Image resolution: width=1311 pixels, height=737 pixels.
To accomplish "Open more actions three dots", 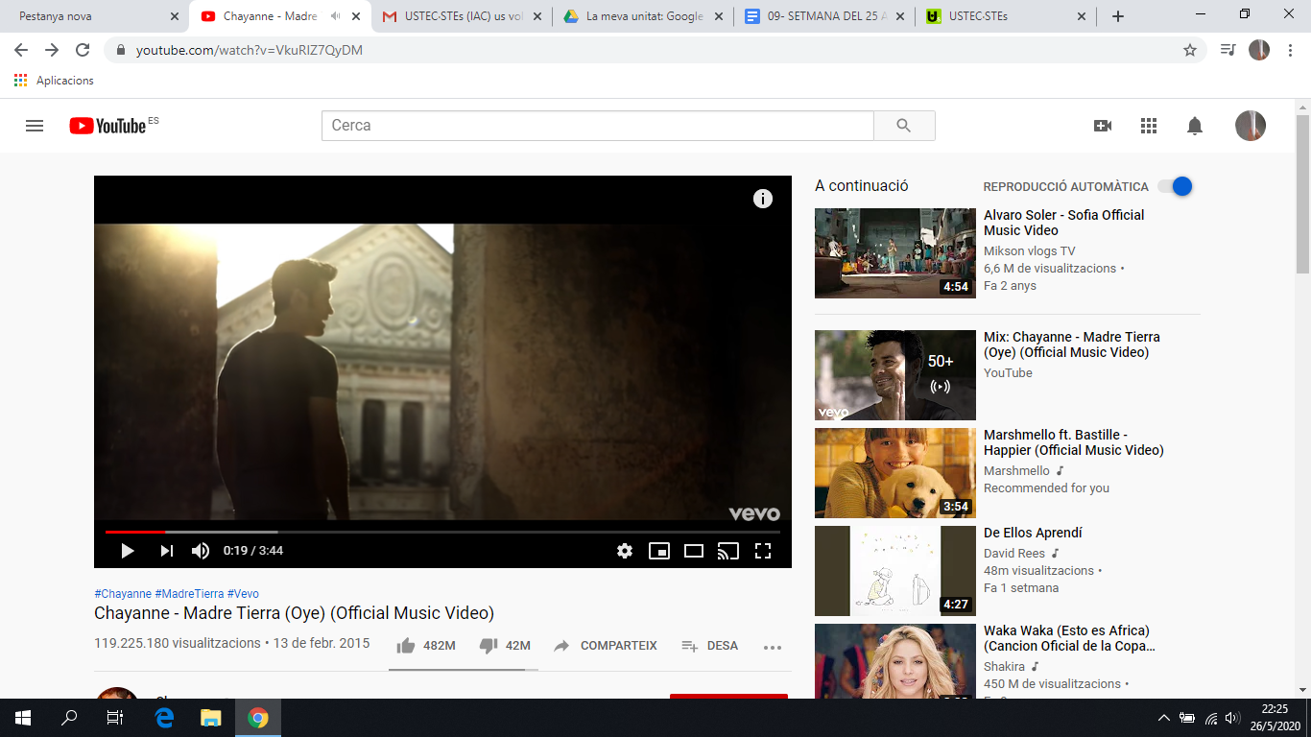I will coord(773,647).
